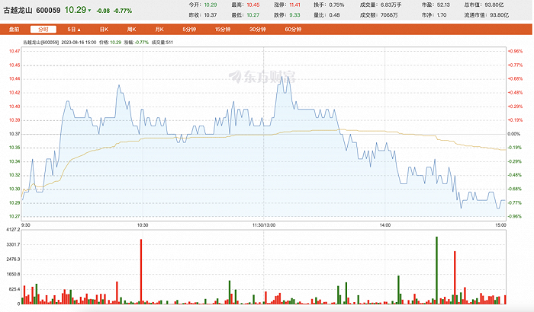This screenshot has width=534, height=312.
Task: Click the chart info 成交量:511
Action: [162, 43]
